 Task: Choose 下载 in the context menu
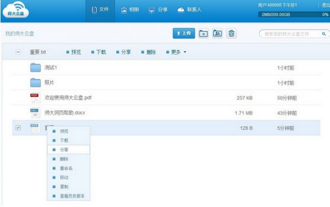pyautogui.click(x=69, y=141)
